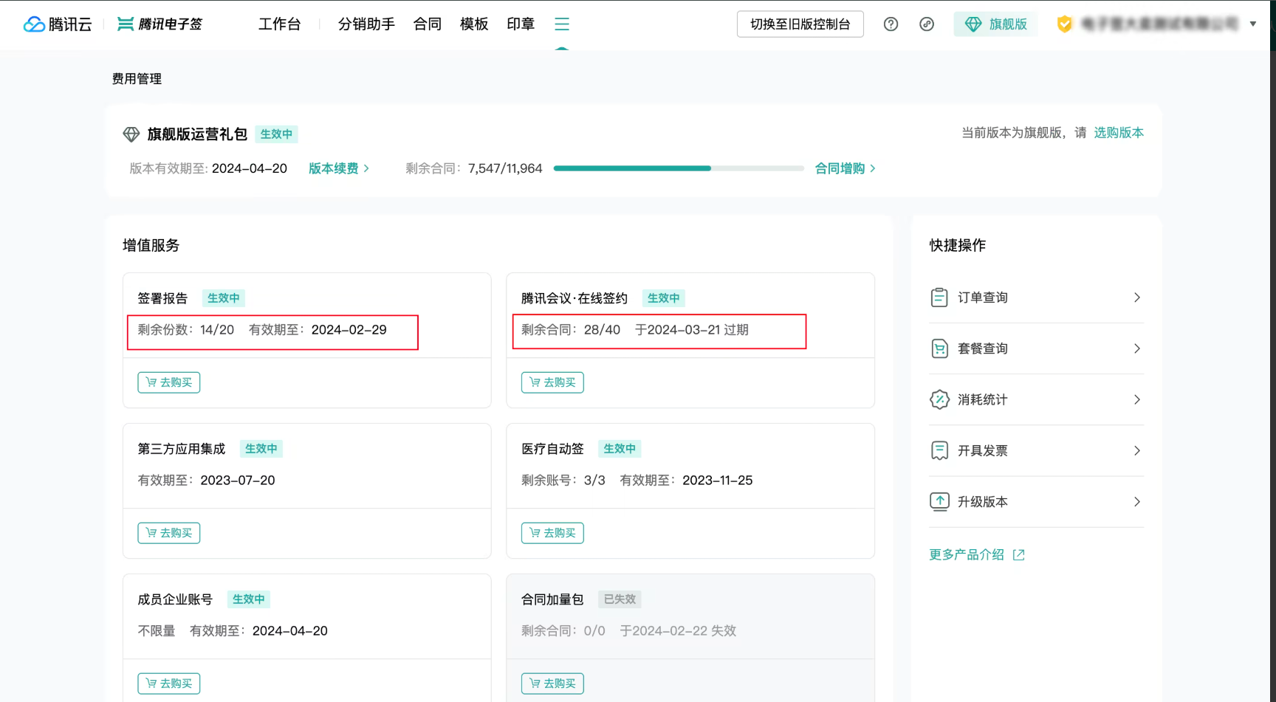Go to 分销助手 in the navigation

366,24
